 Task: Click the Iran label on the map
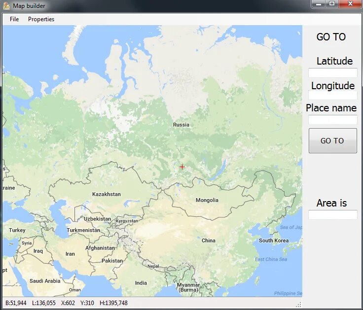click(x=70, y=254)
